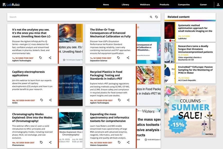Click the red molecule imaging thumbnail
Screen dimensions: 223x149
point(170,32)
